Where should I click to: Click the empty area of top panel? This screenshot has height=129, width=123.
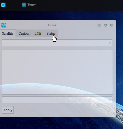pyautogui.click(x=79, y=5)
